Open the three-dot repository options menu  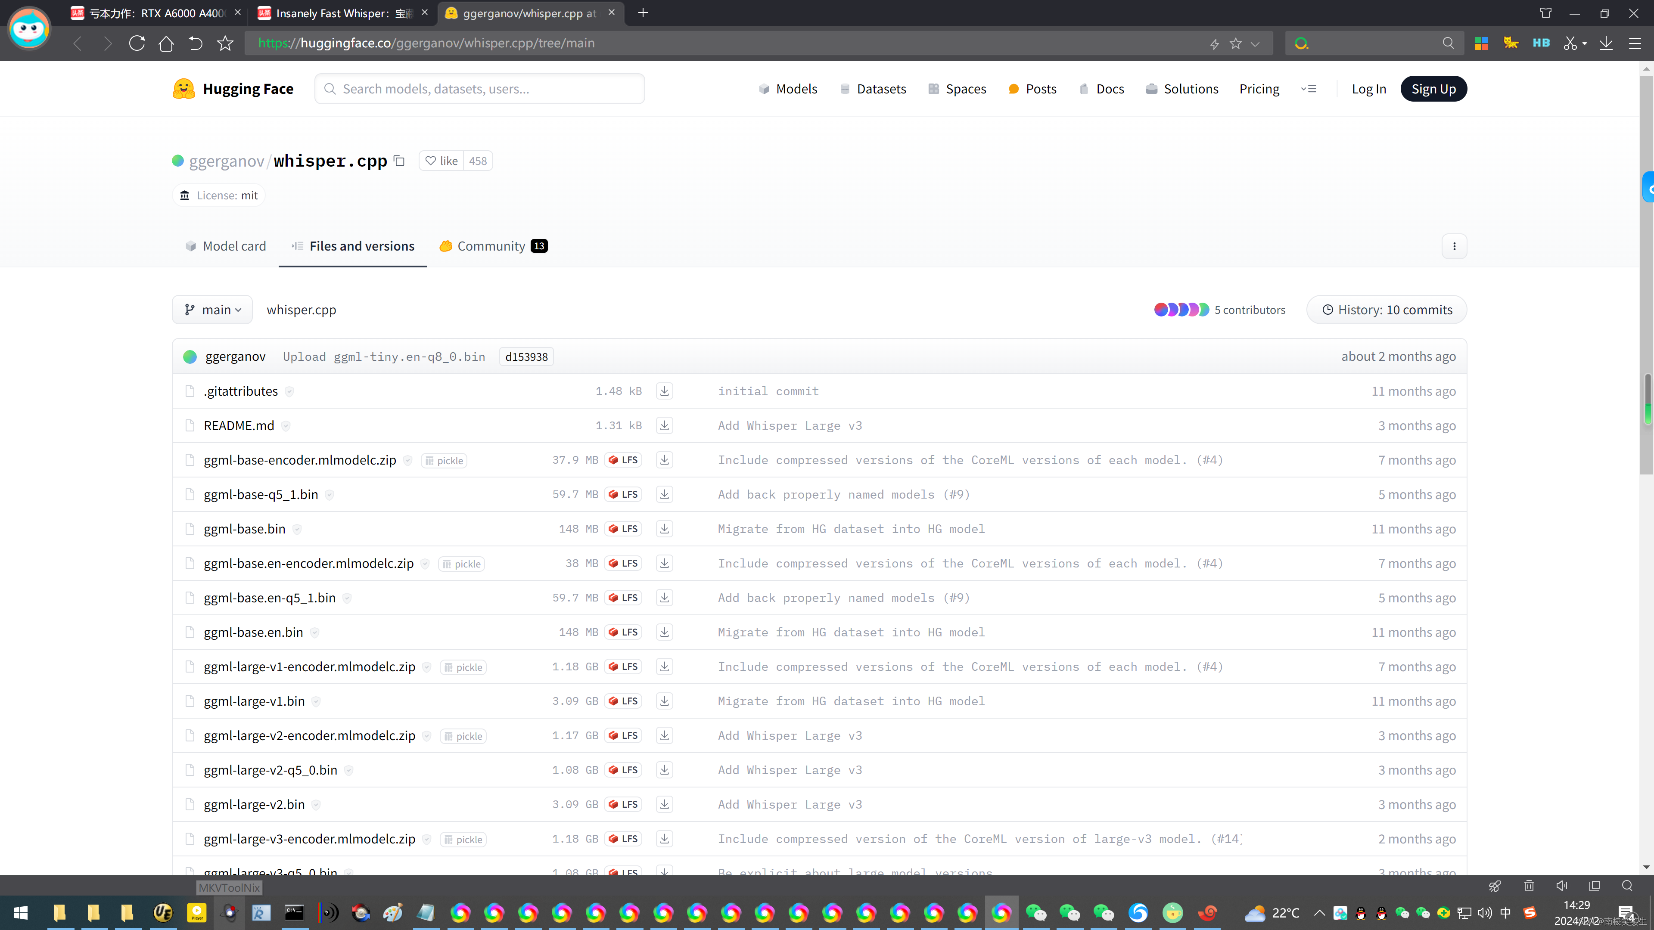pos(1454,246)
